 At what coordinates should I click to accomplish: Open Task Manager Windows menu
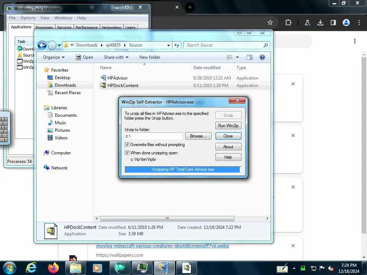pos(63,18)
